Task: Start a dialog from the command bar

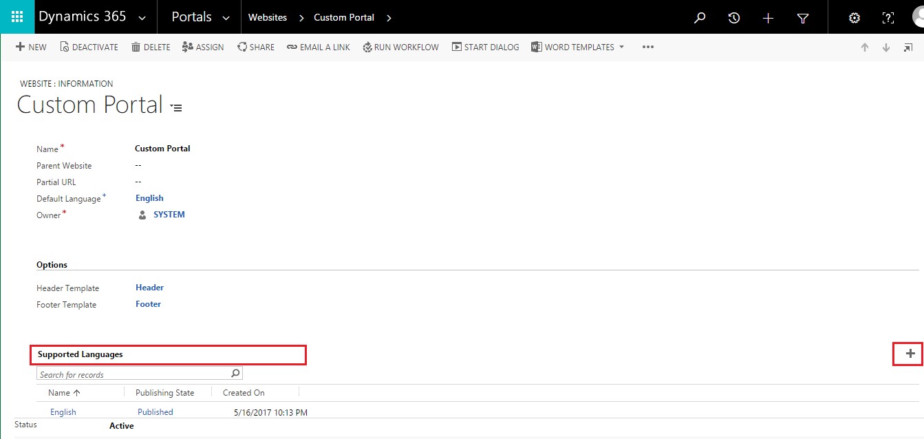Action: 486,47
